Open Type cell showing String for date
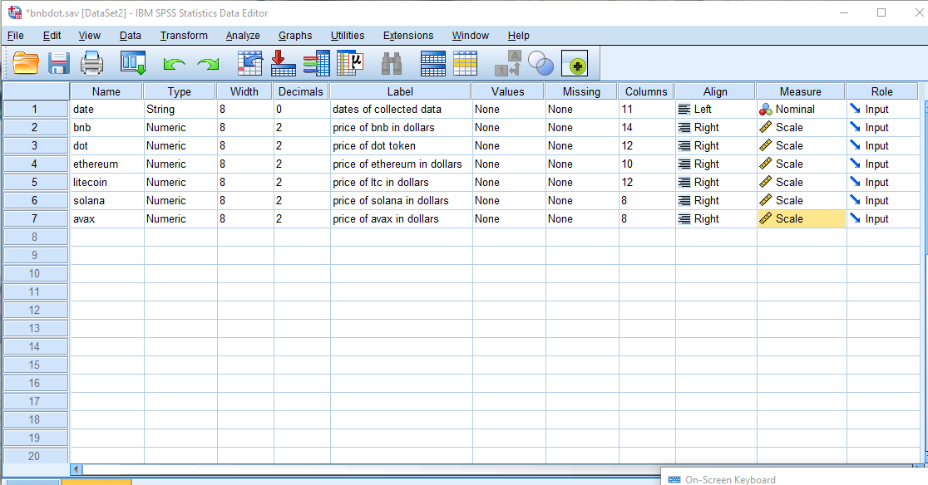This screenshot has width=928, height=485. tap(180, 110)
